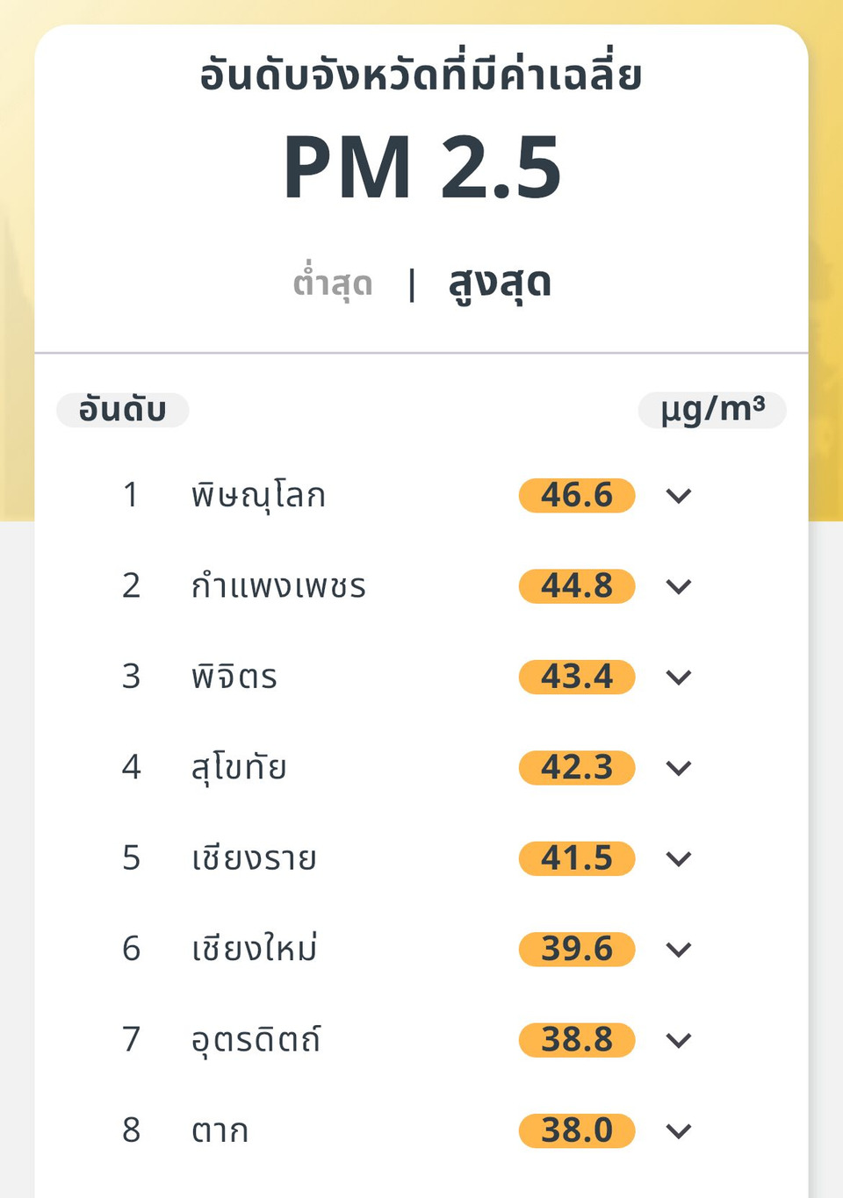Image resolution: width=843 pixels, height=1198 pixels.
Task: Click the 46.6 value badge
Action: pos(577,496)
